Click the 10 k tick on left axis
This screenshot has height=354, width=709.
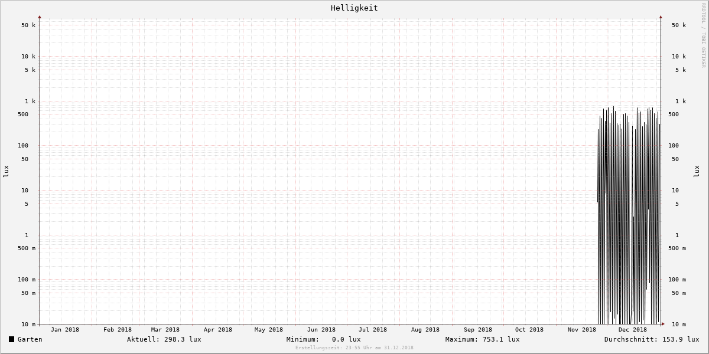pyautogui.click(x=29, y=56)
